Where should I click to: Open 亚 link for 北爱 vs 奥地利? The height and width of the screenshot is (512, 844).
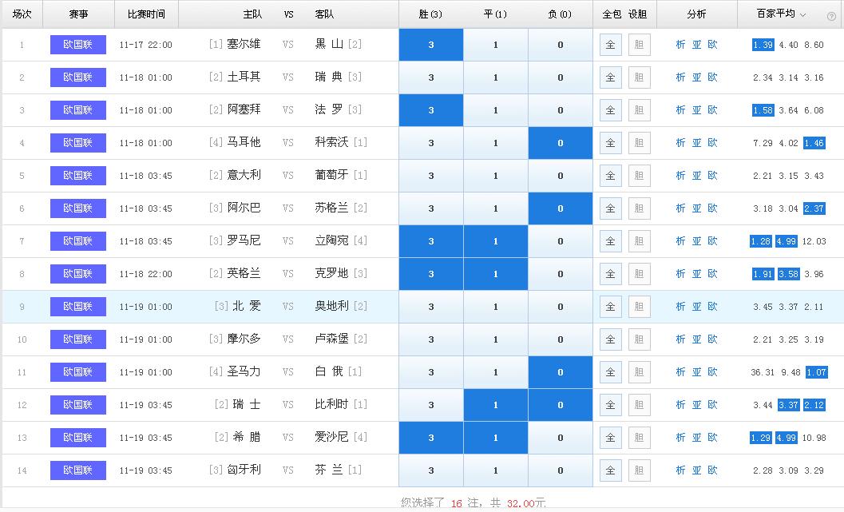[x=696, y=307]
